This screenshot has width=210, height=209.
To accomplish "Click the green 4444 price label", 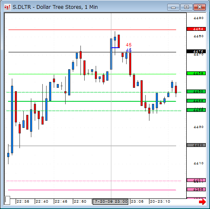I will pyautogui.click(x=196, y=101).
